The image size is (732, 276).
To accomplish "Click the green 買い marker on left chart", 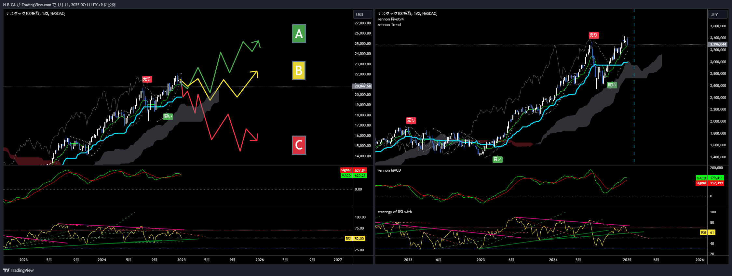I will (x=168, y=116).
